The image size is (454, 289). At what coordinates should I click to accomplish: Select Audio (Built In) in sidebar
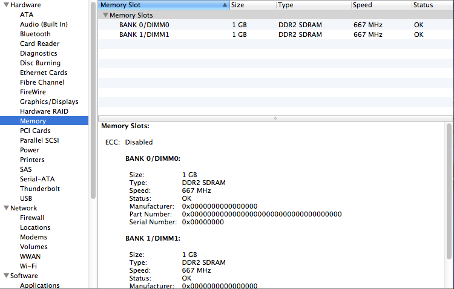[44, 24]
